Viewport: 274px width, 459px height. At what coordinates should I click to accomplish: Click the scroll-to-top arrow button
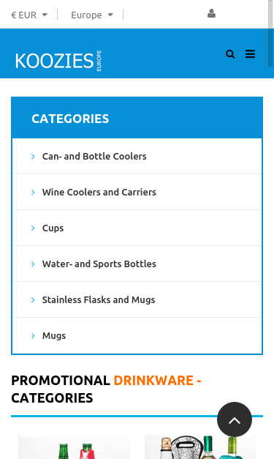(x=235, y=419)
